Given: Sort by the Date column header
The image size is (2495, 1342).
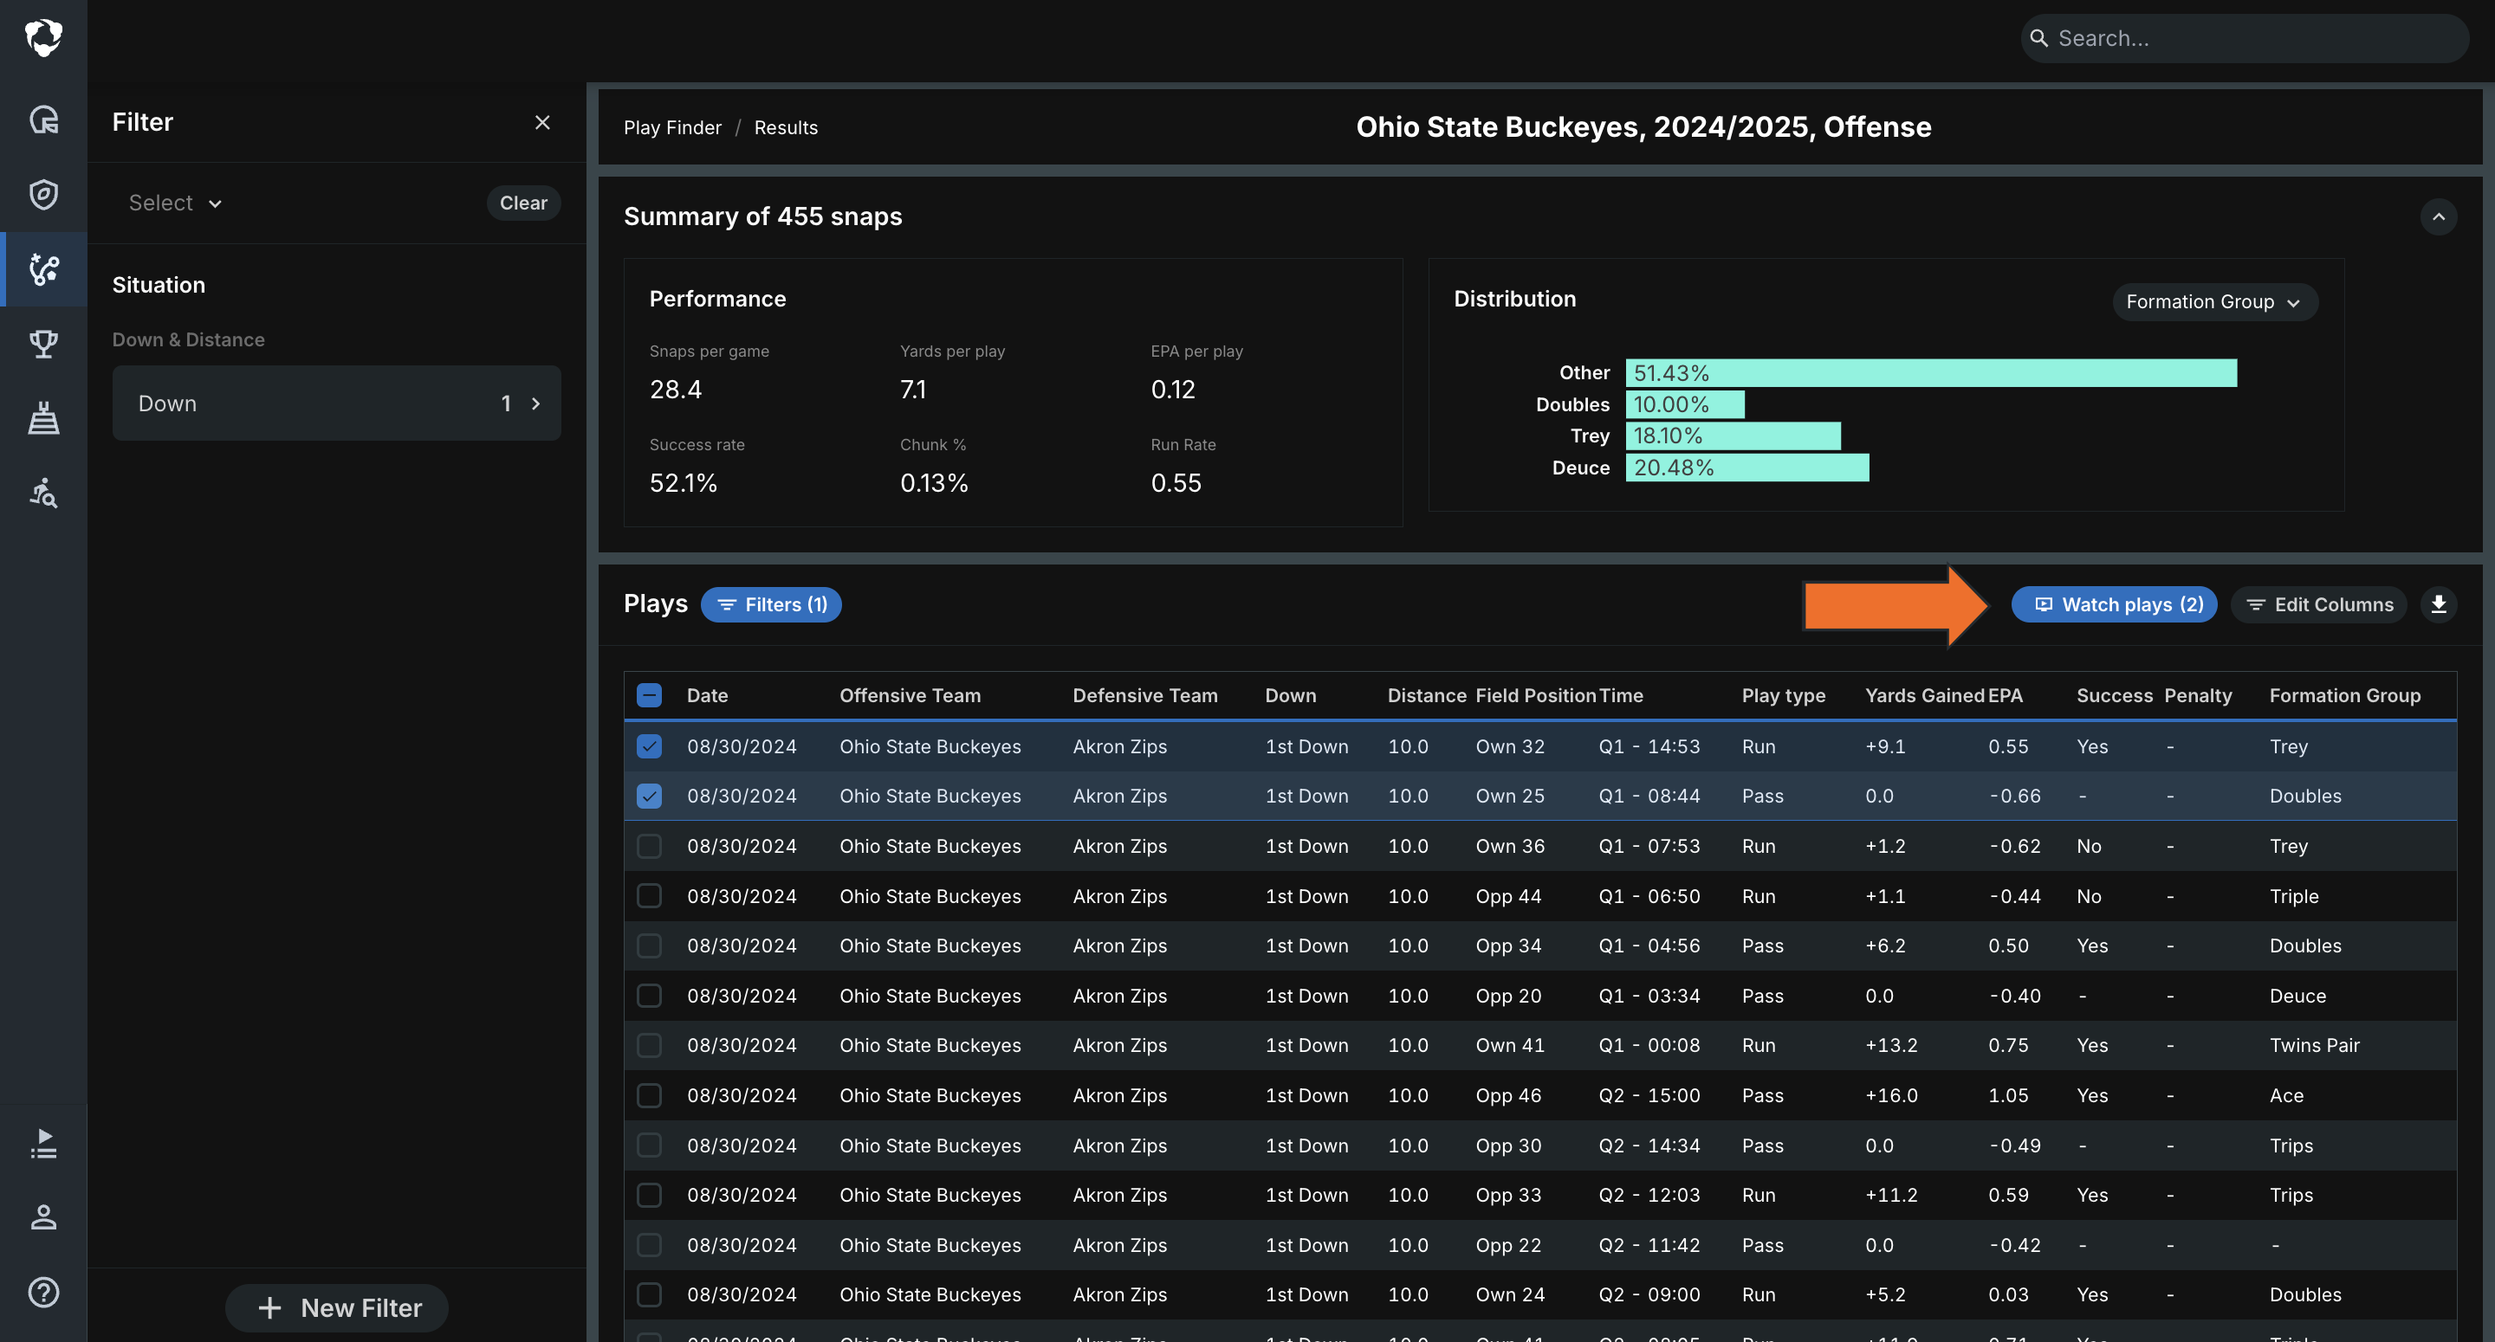Looking at the screenshot, I should click(x=707, y=695).
